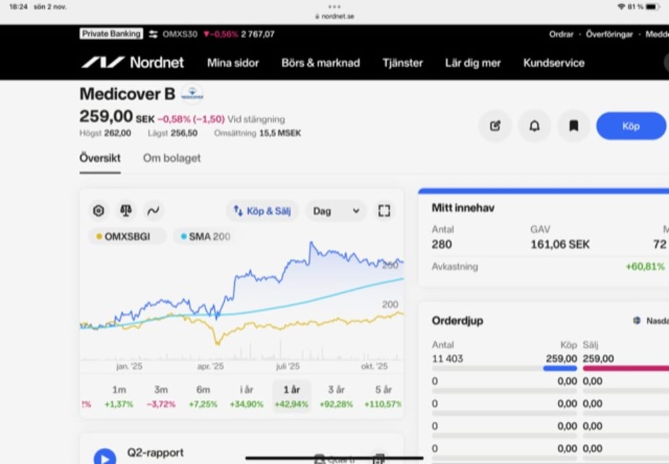
Task: Play the Q2-rapport video
Action: click(105, 457)
